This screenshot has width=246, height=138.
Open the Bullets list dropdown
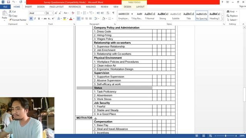tap(81, 13)
